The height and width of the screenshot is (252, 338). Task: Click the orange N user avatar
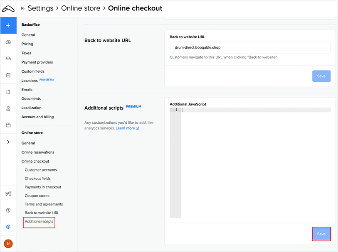tap(8, 244)
